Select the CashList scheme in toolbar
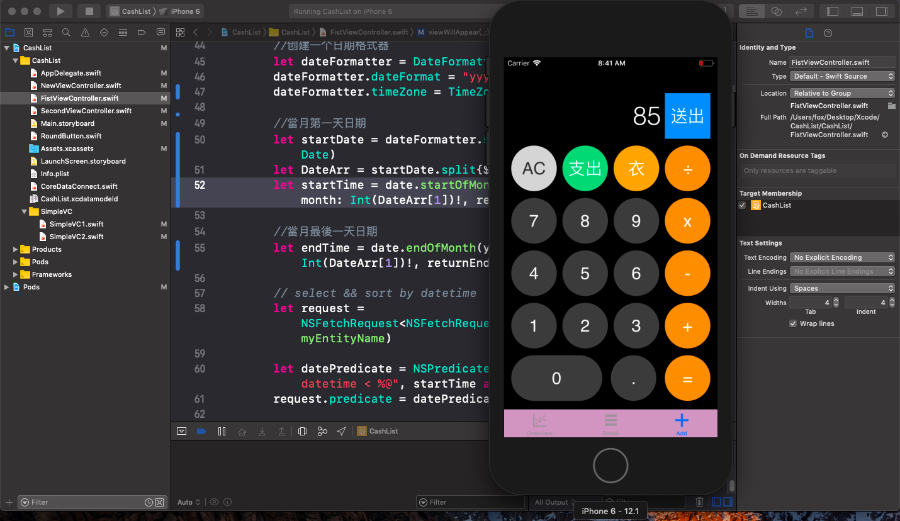Screen dimensions: 900x521 [131, 11]
